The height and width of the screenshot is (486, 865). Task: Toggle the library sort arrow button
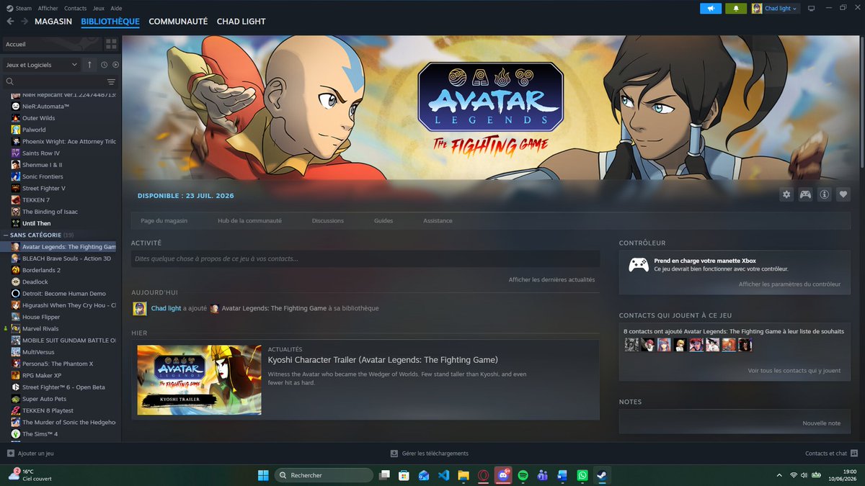pyautogui.click(x=89, y=65)
